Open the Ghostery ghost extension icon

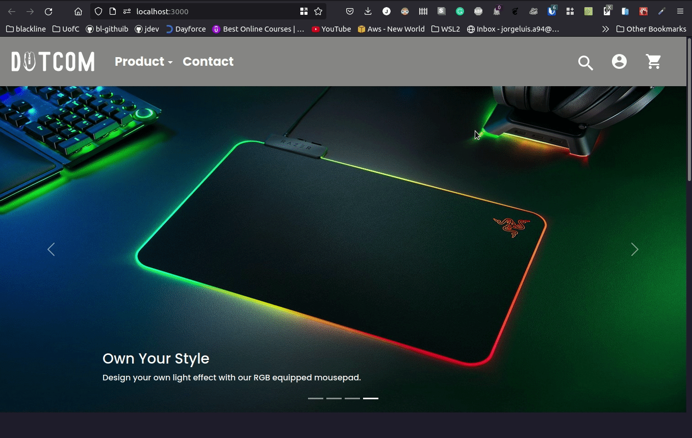497,11
